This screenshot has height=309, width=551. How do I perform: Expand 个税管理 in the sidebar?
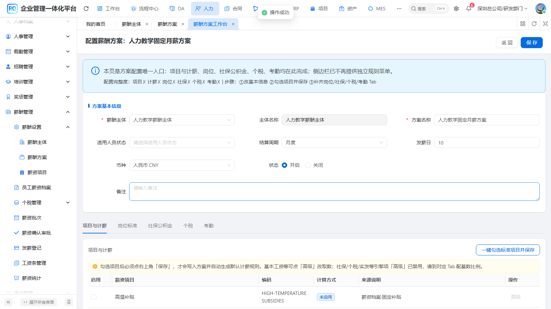[x=39, y=203]
